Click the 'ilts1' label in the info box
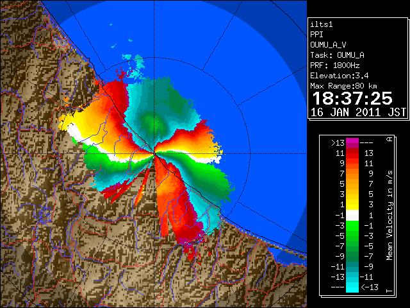Viewport: 410px width, 308px height. (x=322, y=24)
